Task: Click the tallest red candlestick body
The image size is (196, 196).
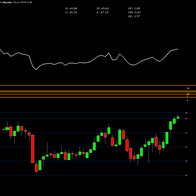Action: [x=33, y=149]
